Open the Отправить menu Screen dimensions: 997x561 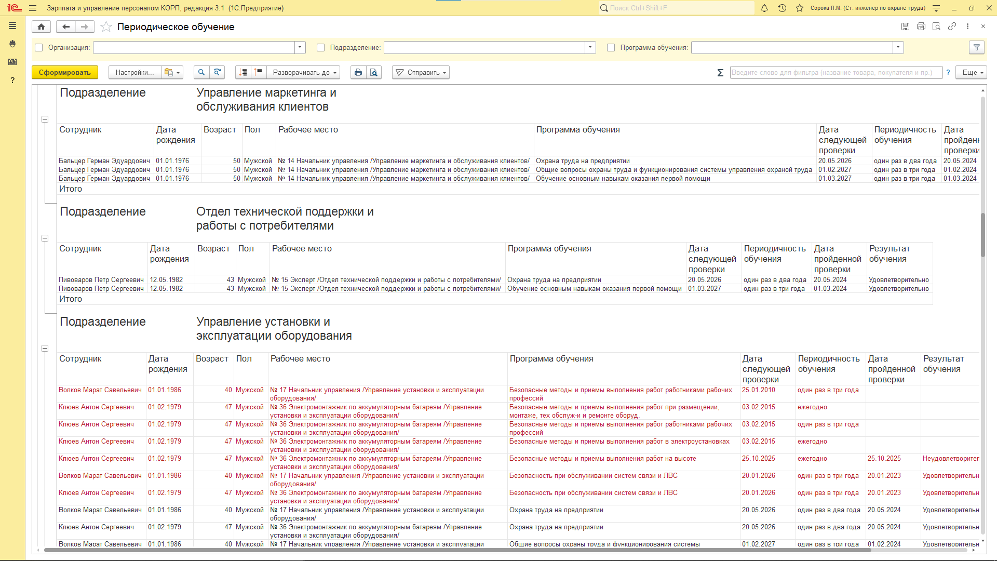click(421, 73)
